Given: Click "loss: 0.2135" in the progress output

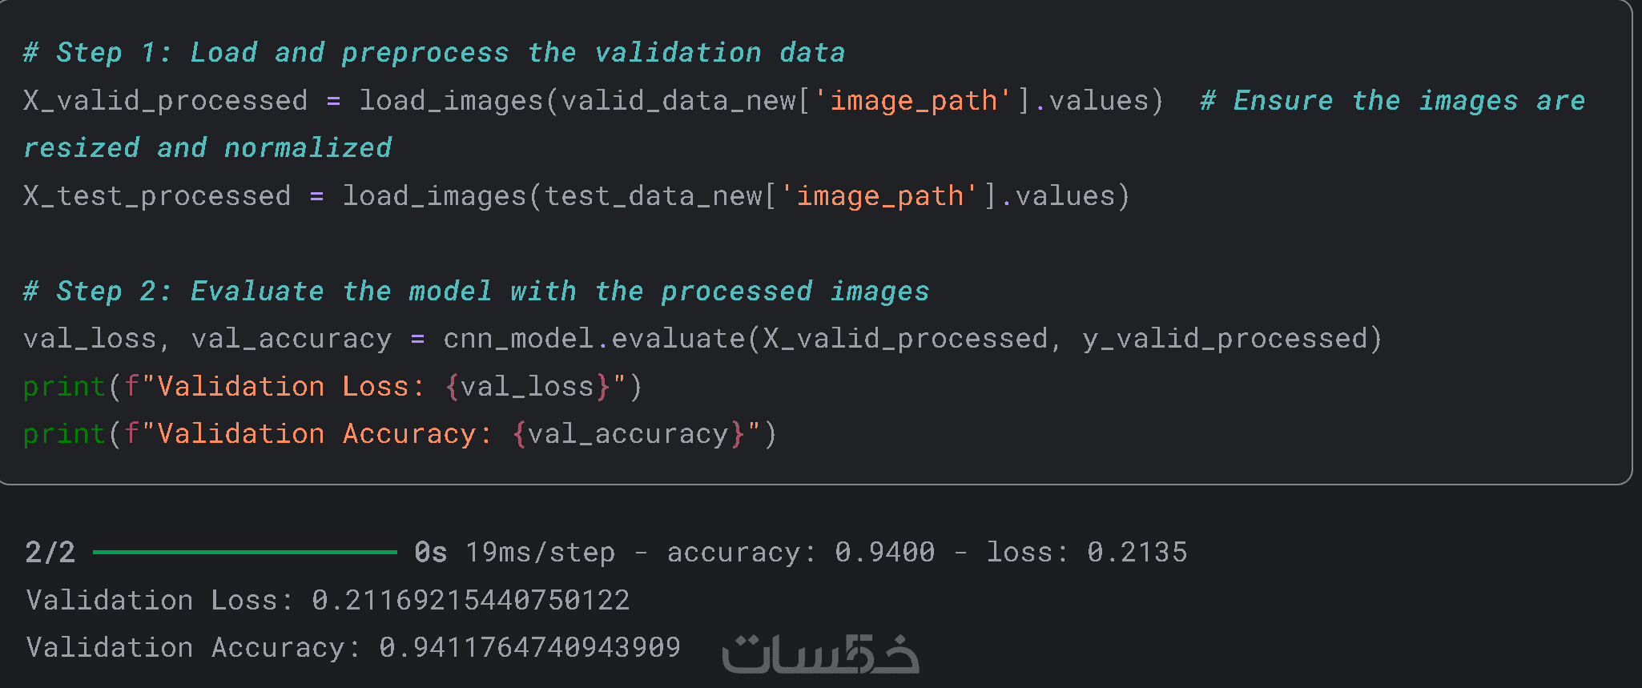Looking at the screenshot, I should (1085, 553).
